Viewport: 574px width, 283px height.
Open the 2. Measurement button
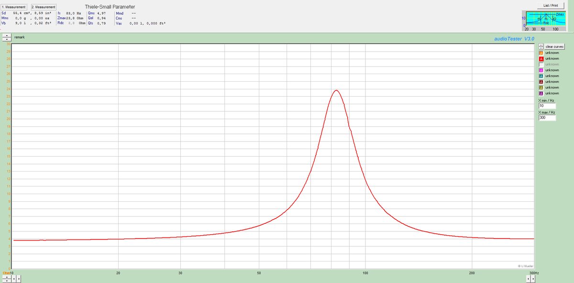tap(44, 7)
